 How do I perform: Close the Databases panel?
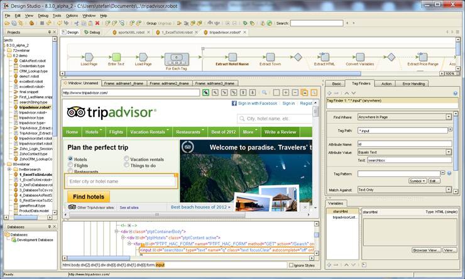point(55,227)
